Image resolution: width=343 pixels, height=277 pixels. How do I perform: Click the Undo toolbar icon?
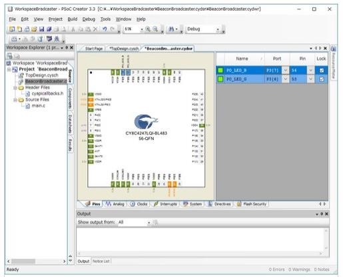click(x=105, y=29)
